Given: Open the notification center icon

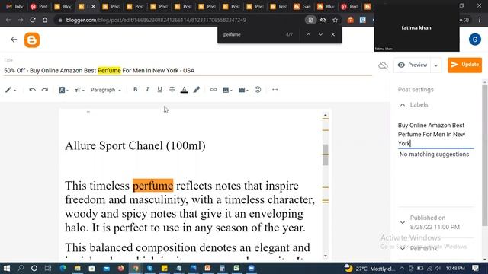Looking at the screenshot, I should 475,268.
